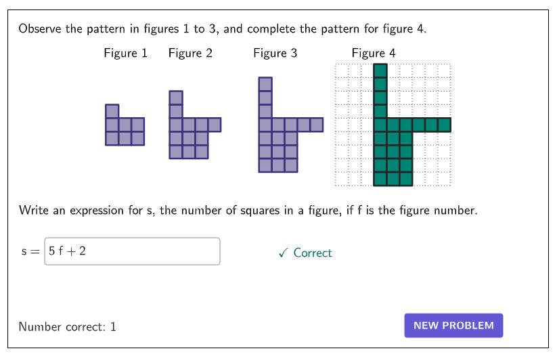Click the expression input field for s

click(132, 251)
